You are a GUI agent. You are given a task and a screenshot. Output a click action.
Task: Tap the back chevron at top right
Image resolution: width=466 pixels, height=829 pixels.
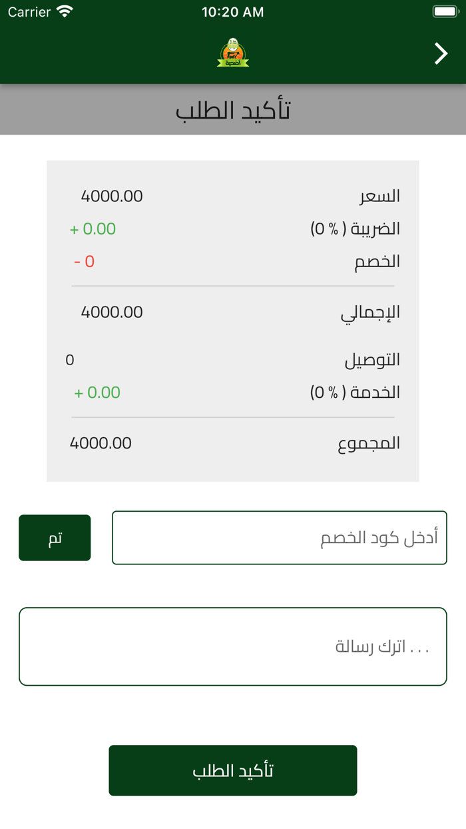pyautogui.click(x=440, y=53)
